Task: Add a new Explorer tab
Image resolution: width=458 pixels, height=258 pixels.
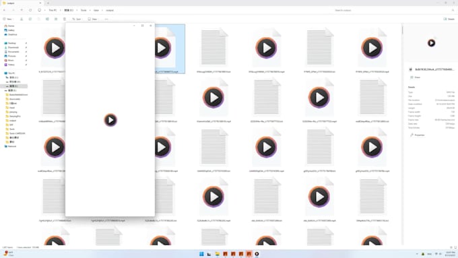Action: (x=48, y=3)
